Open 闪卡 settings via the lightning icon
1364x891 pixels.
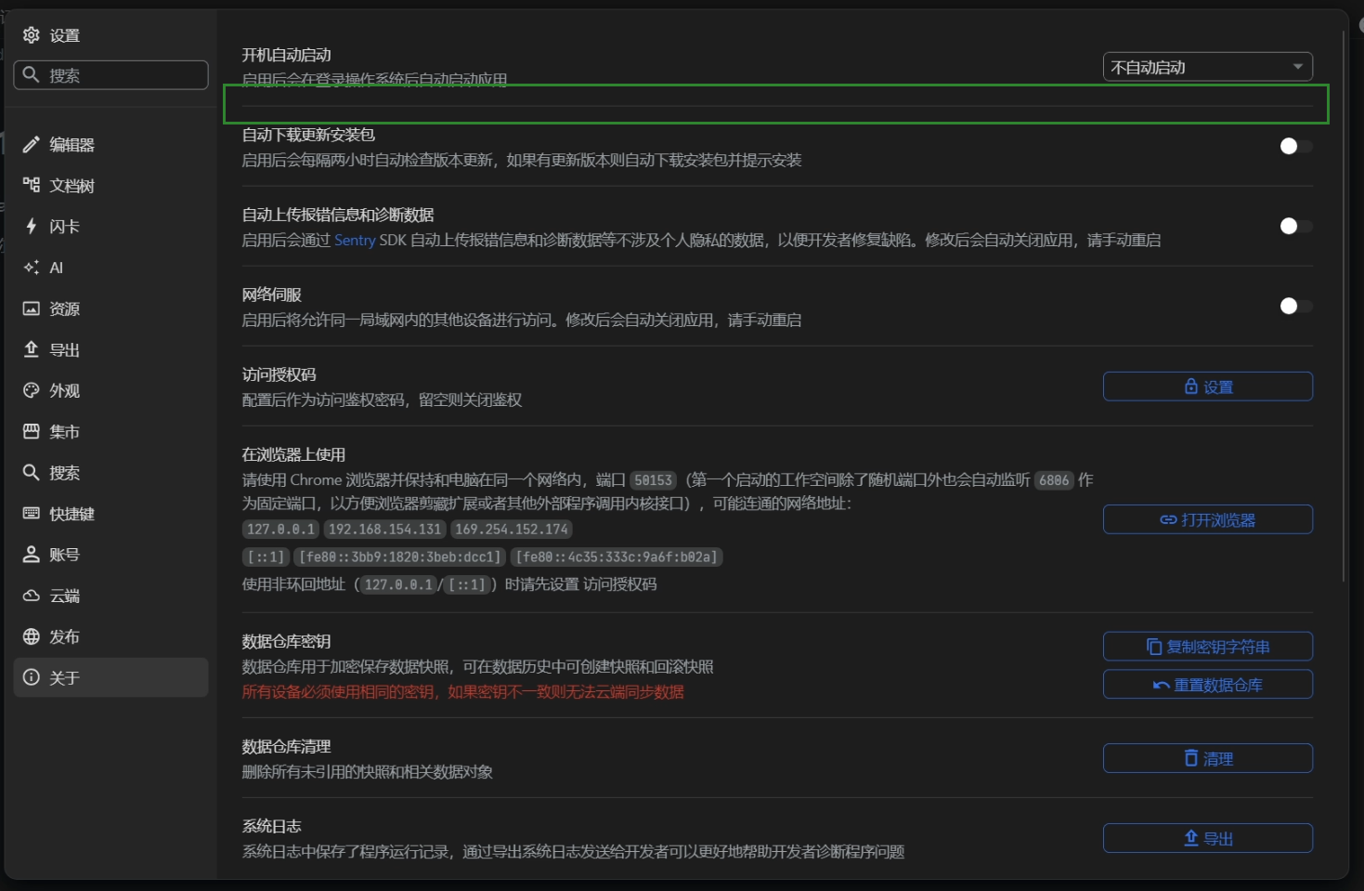click(32, 226)
